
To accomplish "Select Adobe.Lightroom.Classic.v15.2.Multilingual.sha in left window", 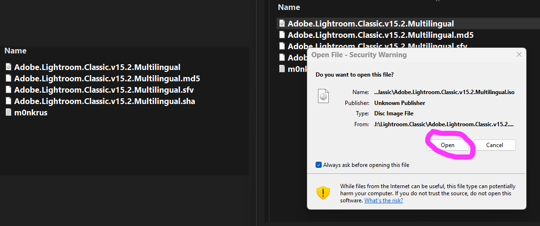I will (x=105, y=101).
